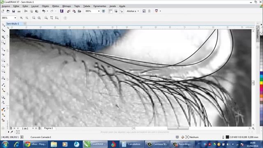Click the black outline color swatch
Image resolution: width=263 pixels, height=148 pixels.
coord(227,137)
